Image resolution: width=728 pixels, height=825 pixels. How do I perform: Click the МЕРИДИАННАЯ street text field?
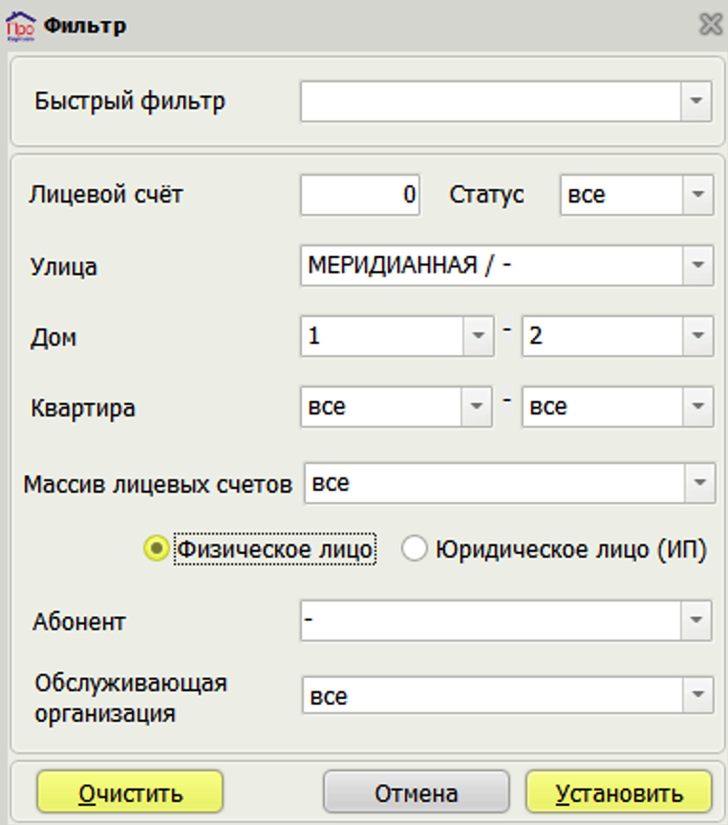click(x=492, y=265)
